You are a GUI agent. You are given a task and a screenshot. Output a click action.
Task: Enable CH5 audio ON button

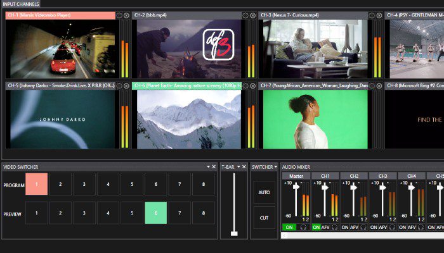coord(431,227)
